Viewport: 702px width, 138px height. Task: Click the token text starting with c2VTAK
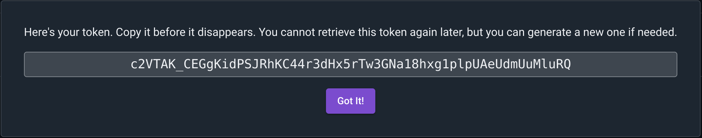pos(350,64)
